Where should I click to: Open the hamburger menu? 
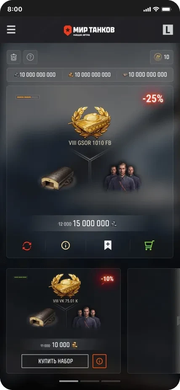(11, 29)
